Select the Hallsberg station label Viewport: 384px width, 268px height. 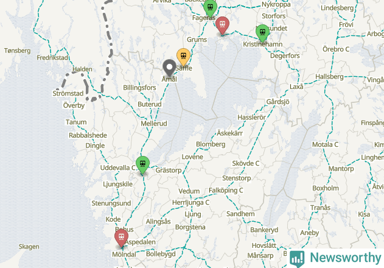(x=329, y=77)
